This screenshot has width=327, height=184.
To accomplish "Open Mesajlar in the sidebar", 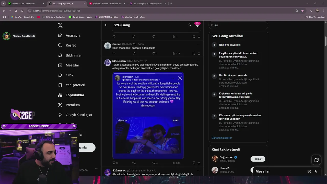I will [68, 65].
